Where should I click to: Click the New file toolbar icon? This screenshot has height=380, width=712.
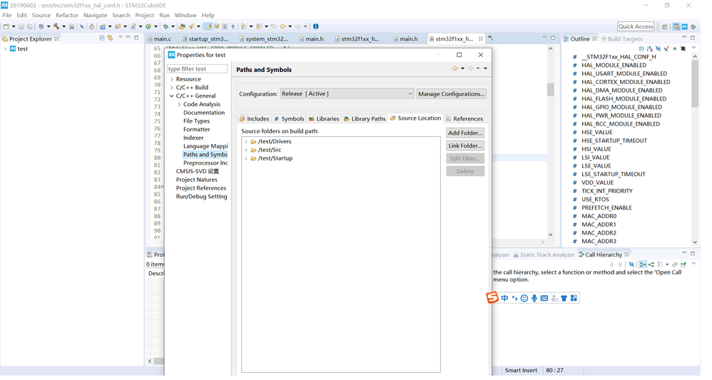6,26
